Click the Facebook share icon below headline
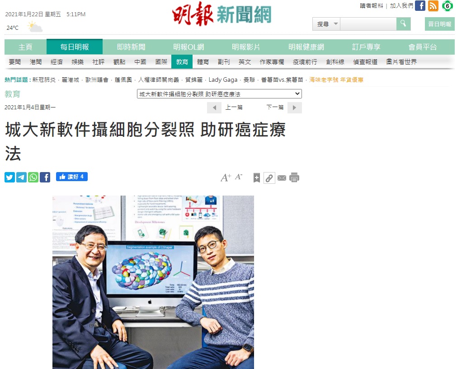This screenshot has height=369, width=457. (x=45, y=177)
